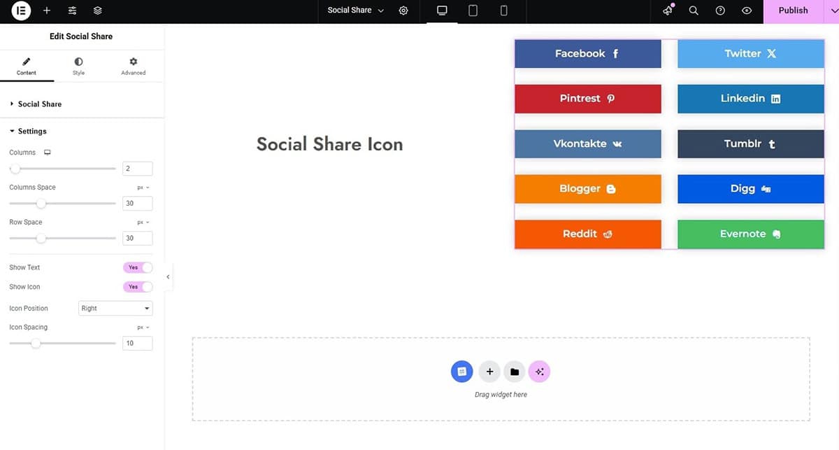Image resolution: width=839 pixels, height=450 pixels.
Task: Switch to the Content tab
Action: pos(27,66)
